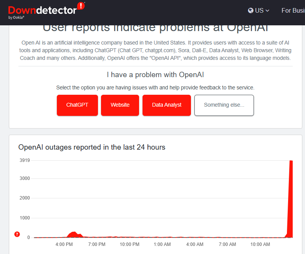305x254 pixels.
Task: Report a problem with Data Analyst
Action: click(167, 105)
